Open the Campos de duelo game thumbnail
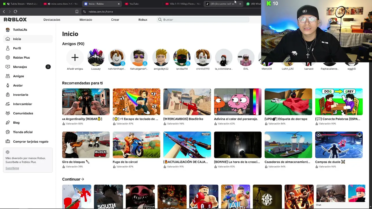372x209 pixels. coord(339,145)
